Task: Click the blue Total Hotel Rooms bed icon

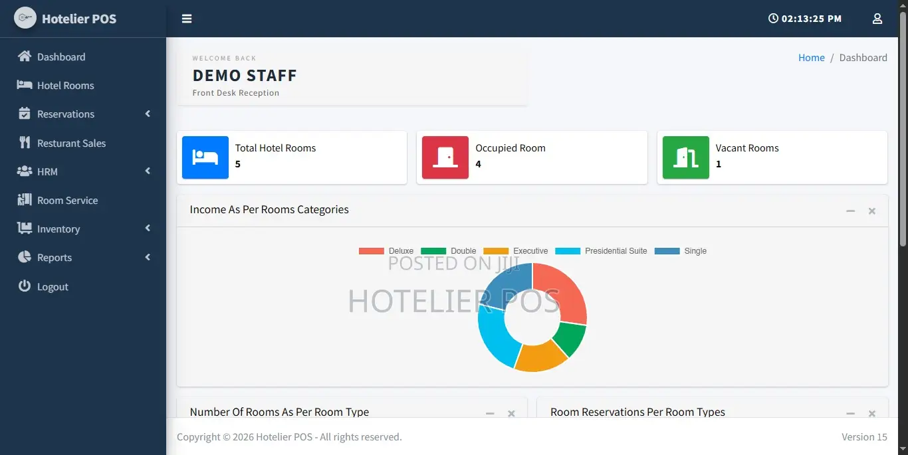Action: 205,157
